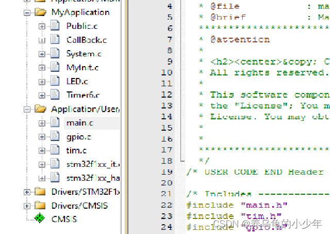This screenshot has width=330, height=234.
Task: Click the Drivers/CMSIS folder icon
Action: pyautogui.click(x=40, y=205)
